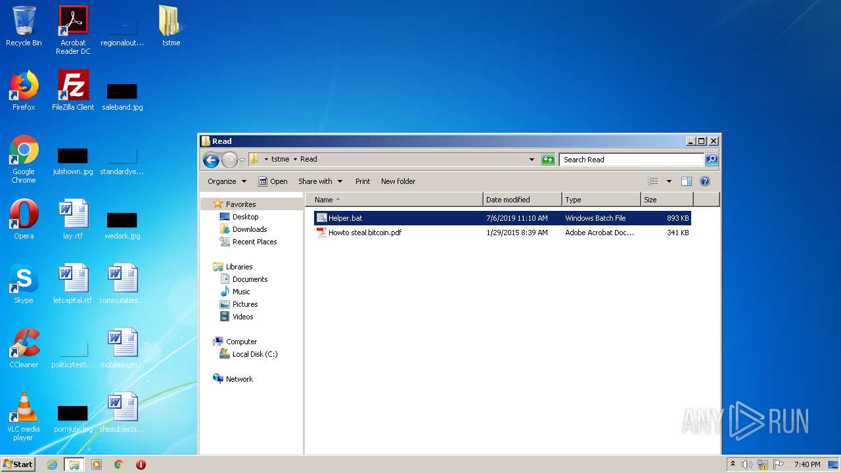Open the FileZilla Client desktop shortcut

pos(73,91)
